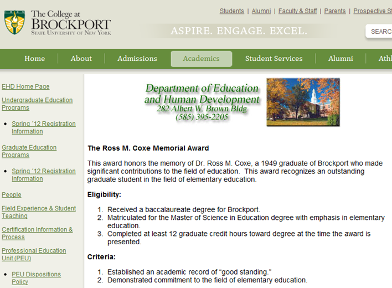
Task: Go to Admissions in the navigation bar
Action: point(137,59)
